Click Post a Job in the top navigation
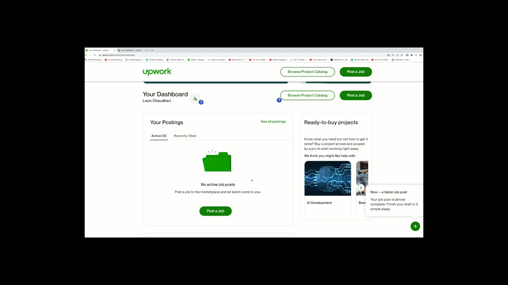Viewport: 508px width, 285px height. 356,71
